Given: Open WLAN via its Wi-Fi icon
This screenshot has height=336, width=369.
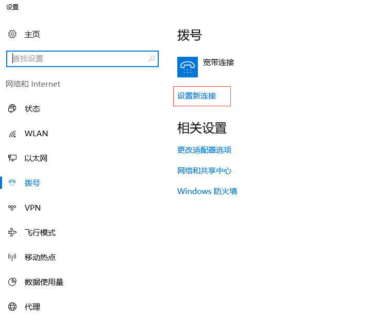Looking at the screenshot, I should coord(12,134).
